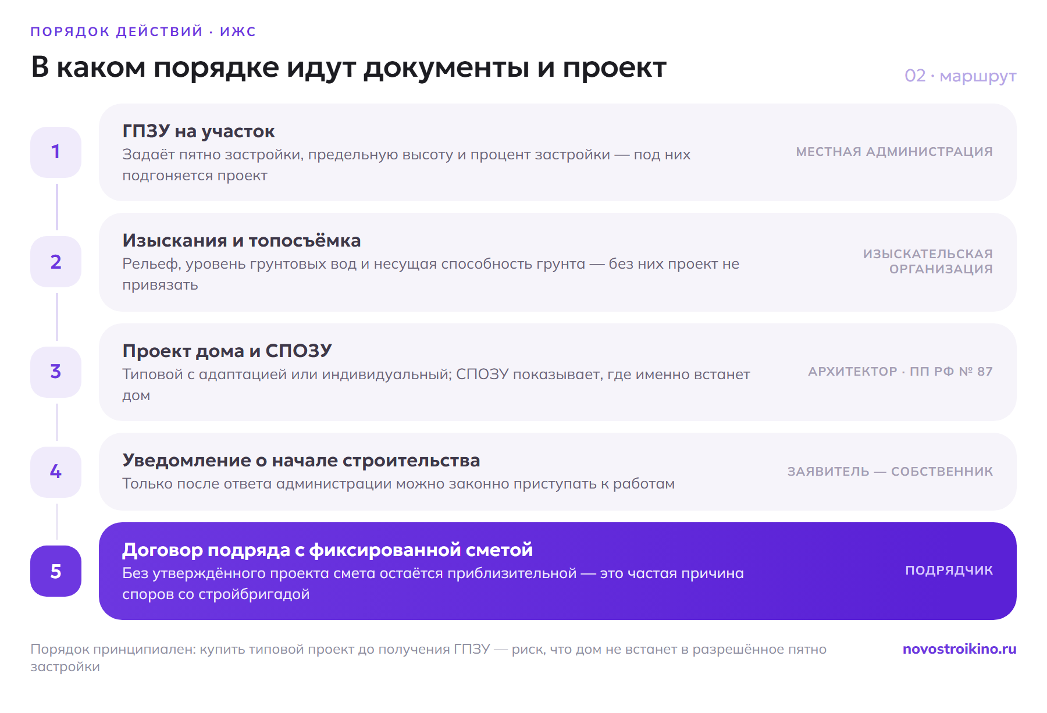Click the main title 'В каком порядке идут документы и проект'
Viewport: 1047px width, 713px height.
(348, 67)
